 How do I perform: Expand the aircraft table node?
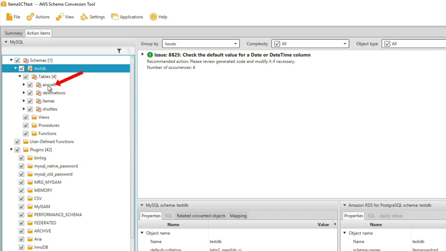pos(24,85)
